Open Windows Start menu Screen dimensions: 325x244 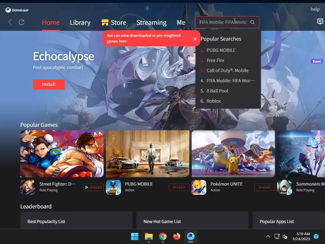pos(135,236)
